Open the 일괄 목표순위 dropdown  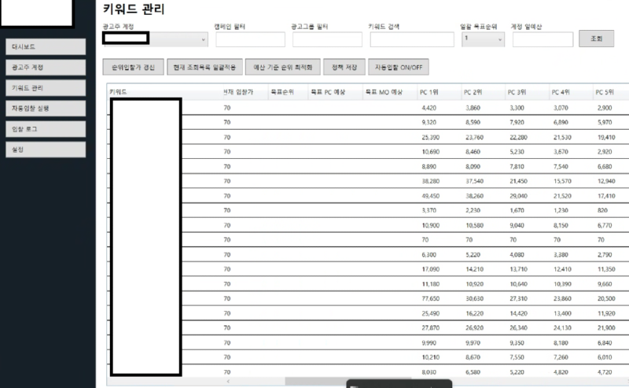click(483, 39)
